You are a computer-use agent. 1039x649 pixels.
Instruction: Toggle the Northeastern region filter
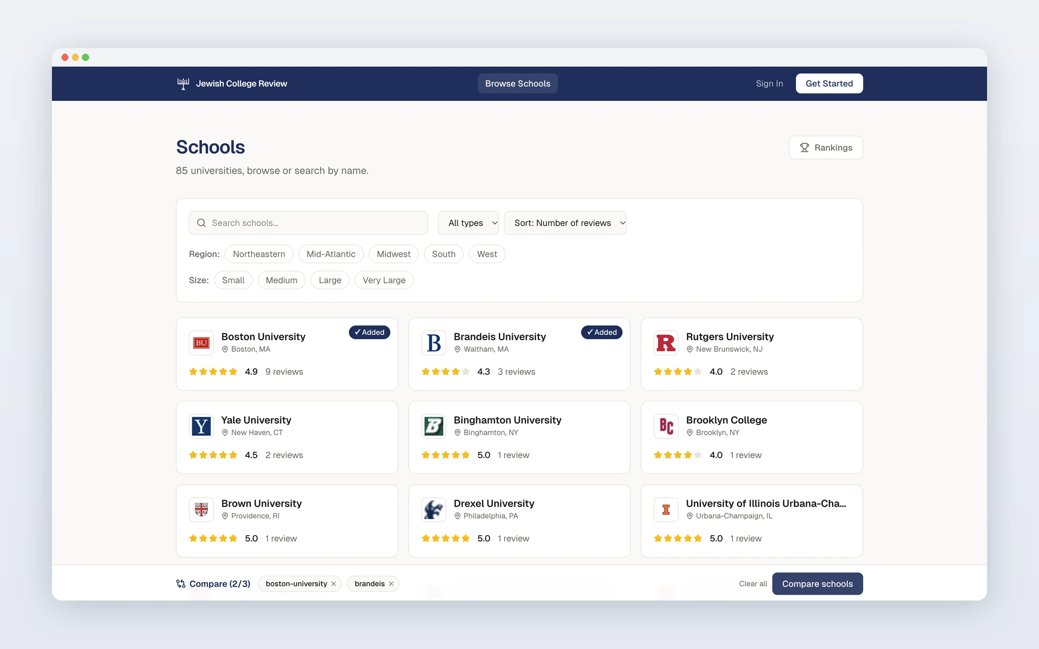point(259,254)
